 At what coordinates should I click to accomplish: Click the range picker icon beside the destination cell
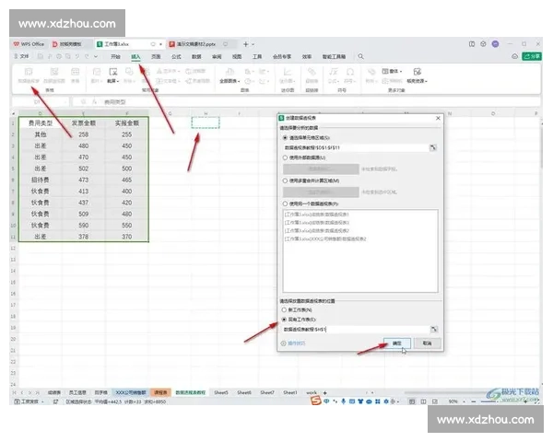[432, 329]
